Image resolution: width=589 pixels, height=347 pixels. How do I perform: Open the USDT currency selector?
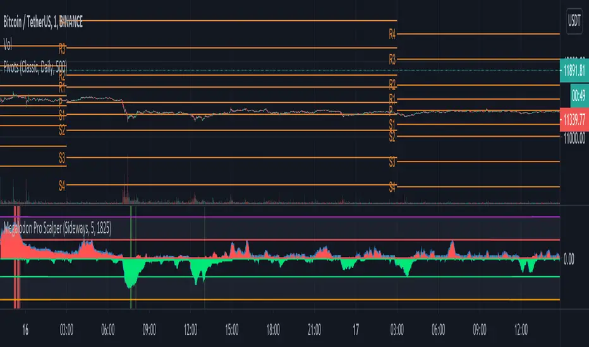[x=574, y=21]
